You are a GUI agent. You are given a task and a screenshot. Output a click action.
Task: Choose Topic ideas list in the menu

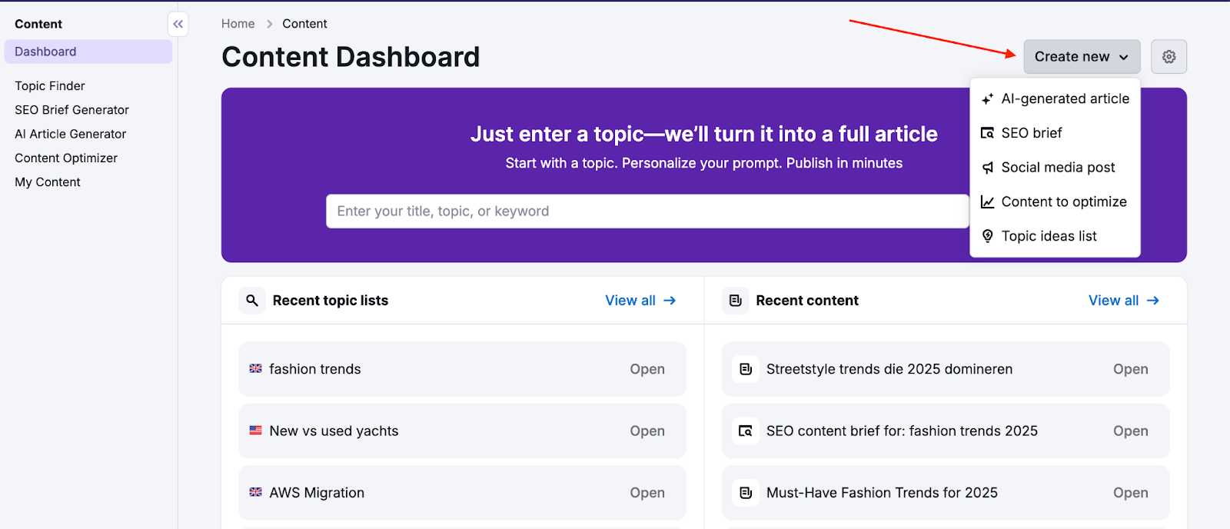click(1048, 235)
